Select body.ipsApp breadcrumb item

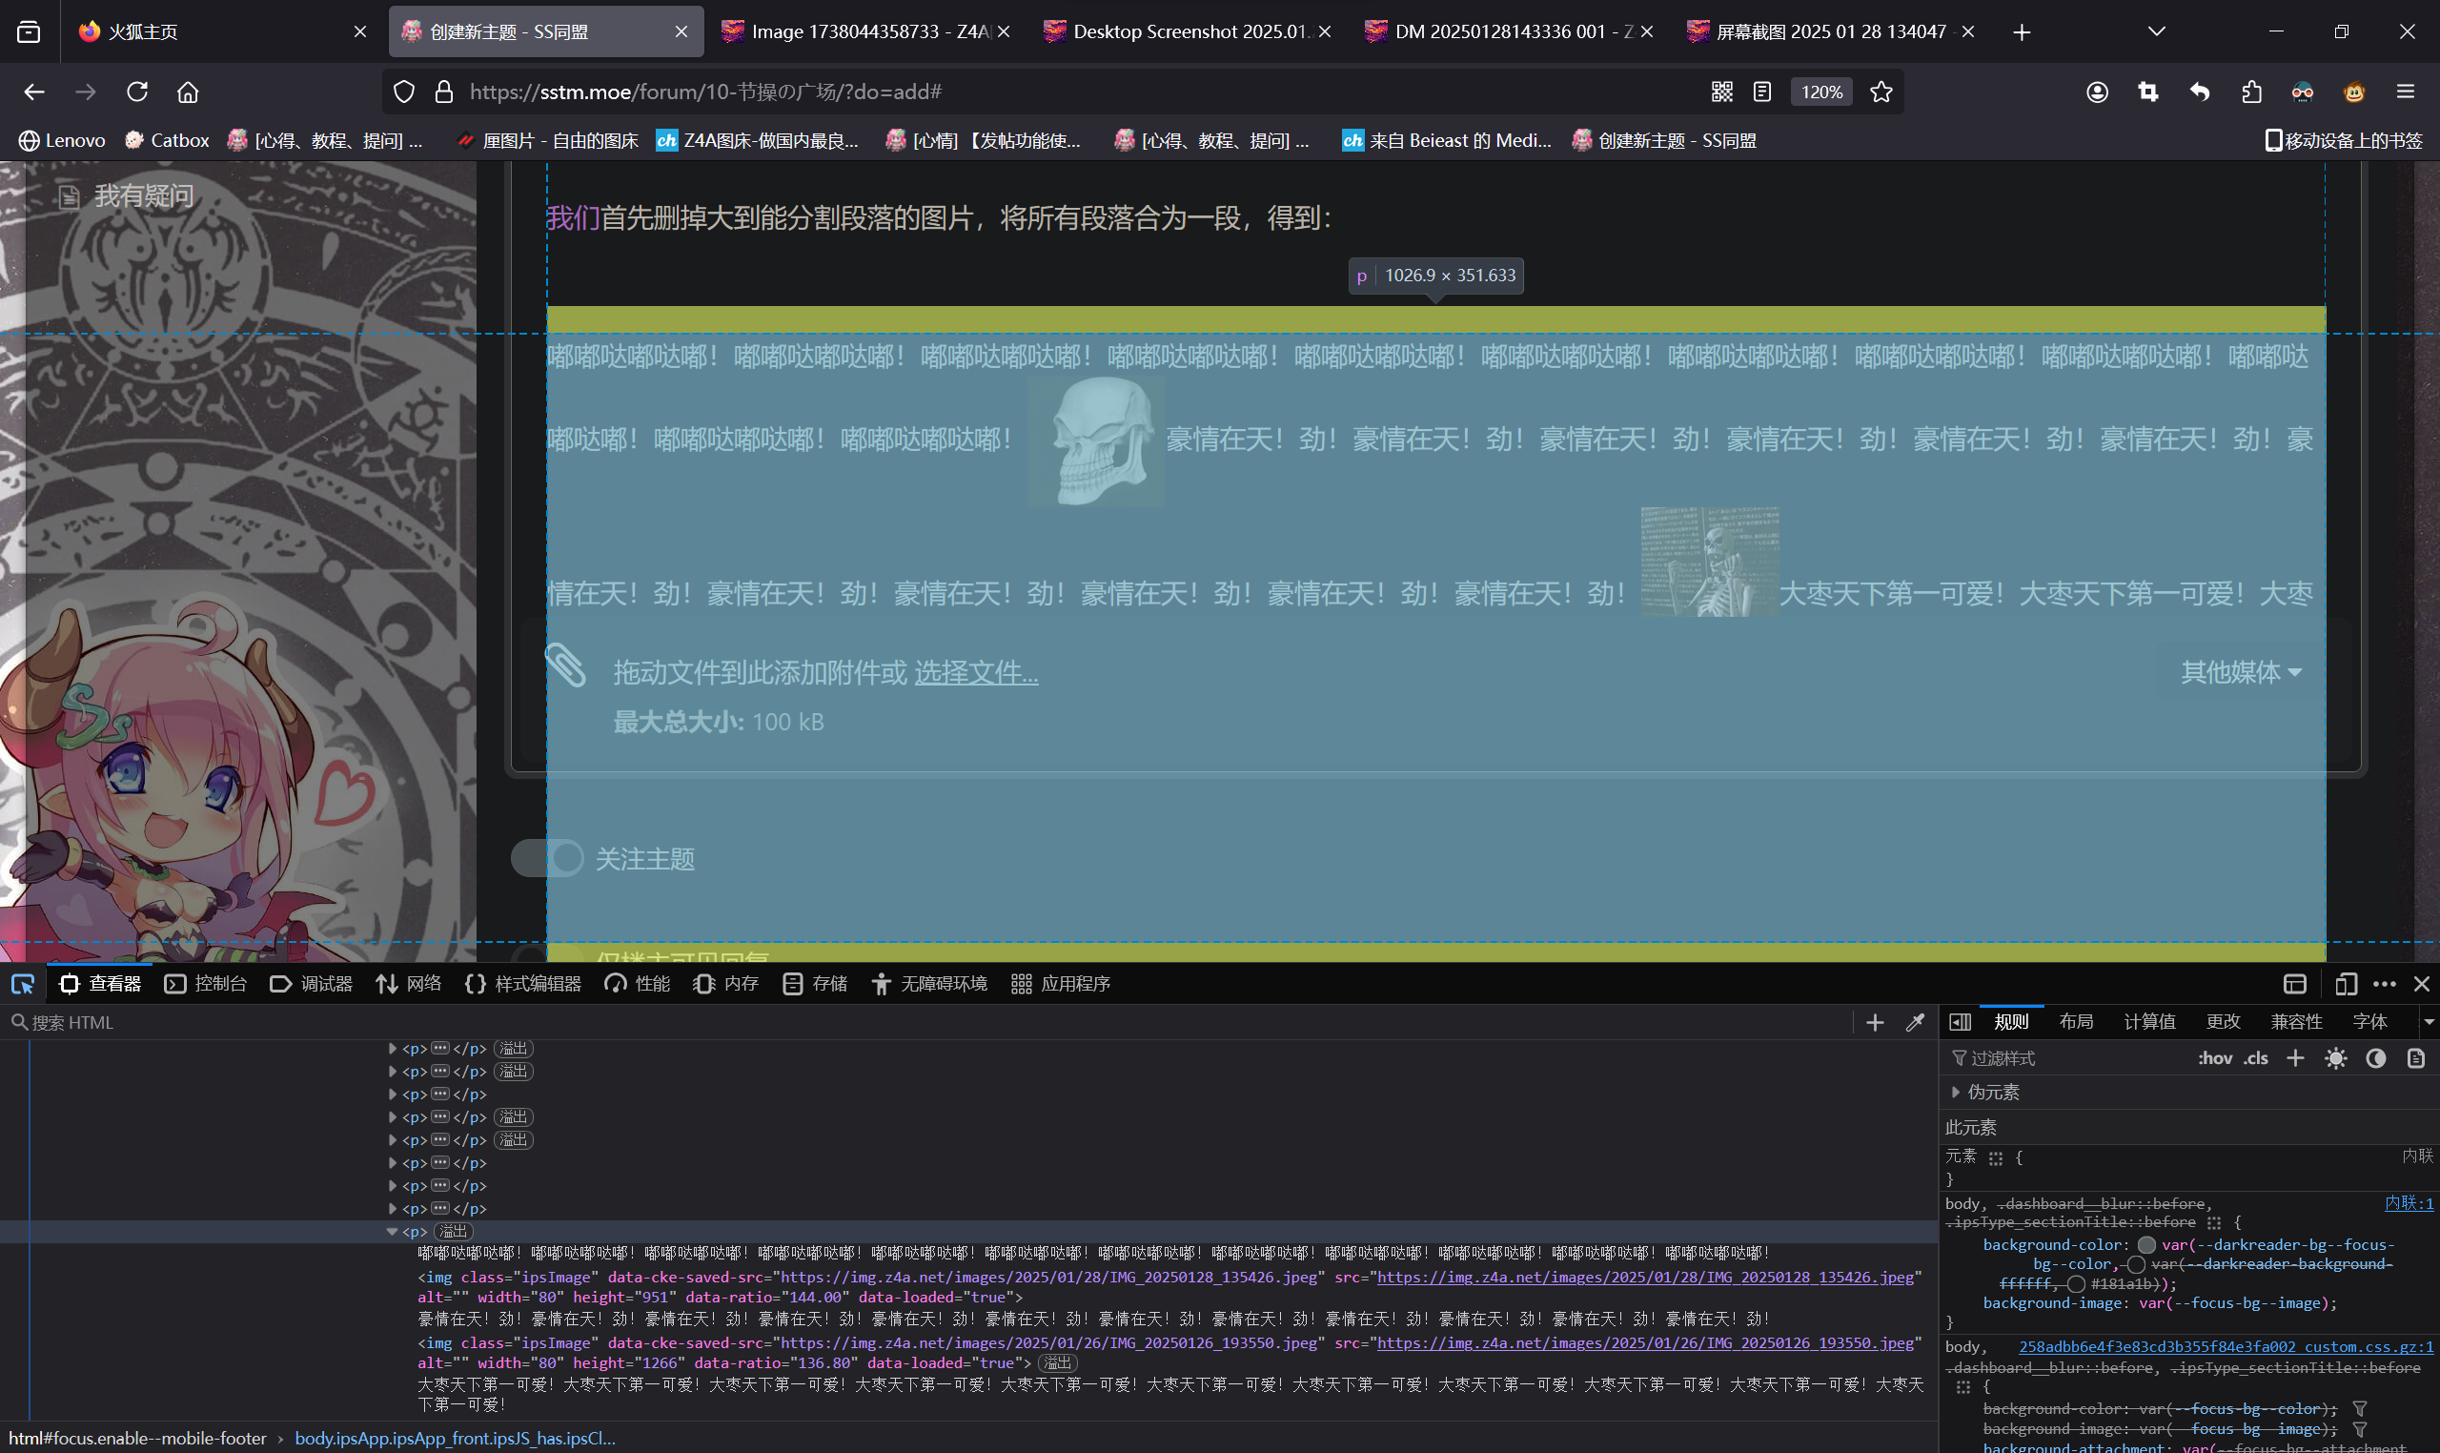(x=455, y=1438)
